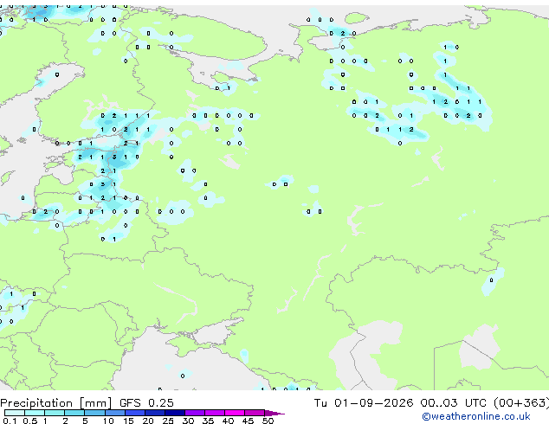Click the legend label '10'
This screenshot has height=424, width=549.
click(108, 421)
